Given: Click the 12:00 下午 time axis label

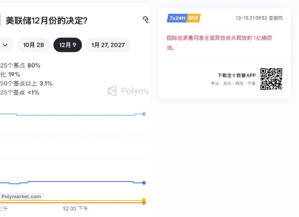Looking at the screenshot, I should (75, 209).
